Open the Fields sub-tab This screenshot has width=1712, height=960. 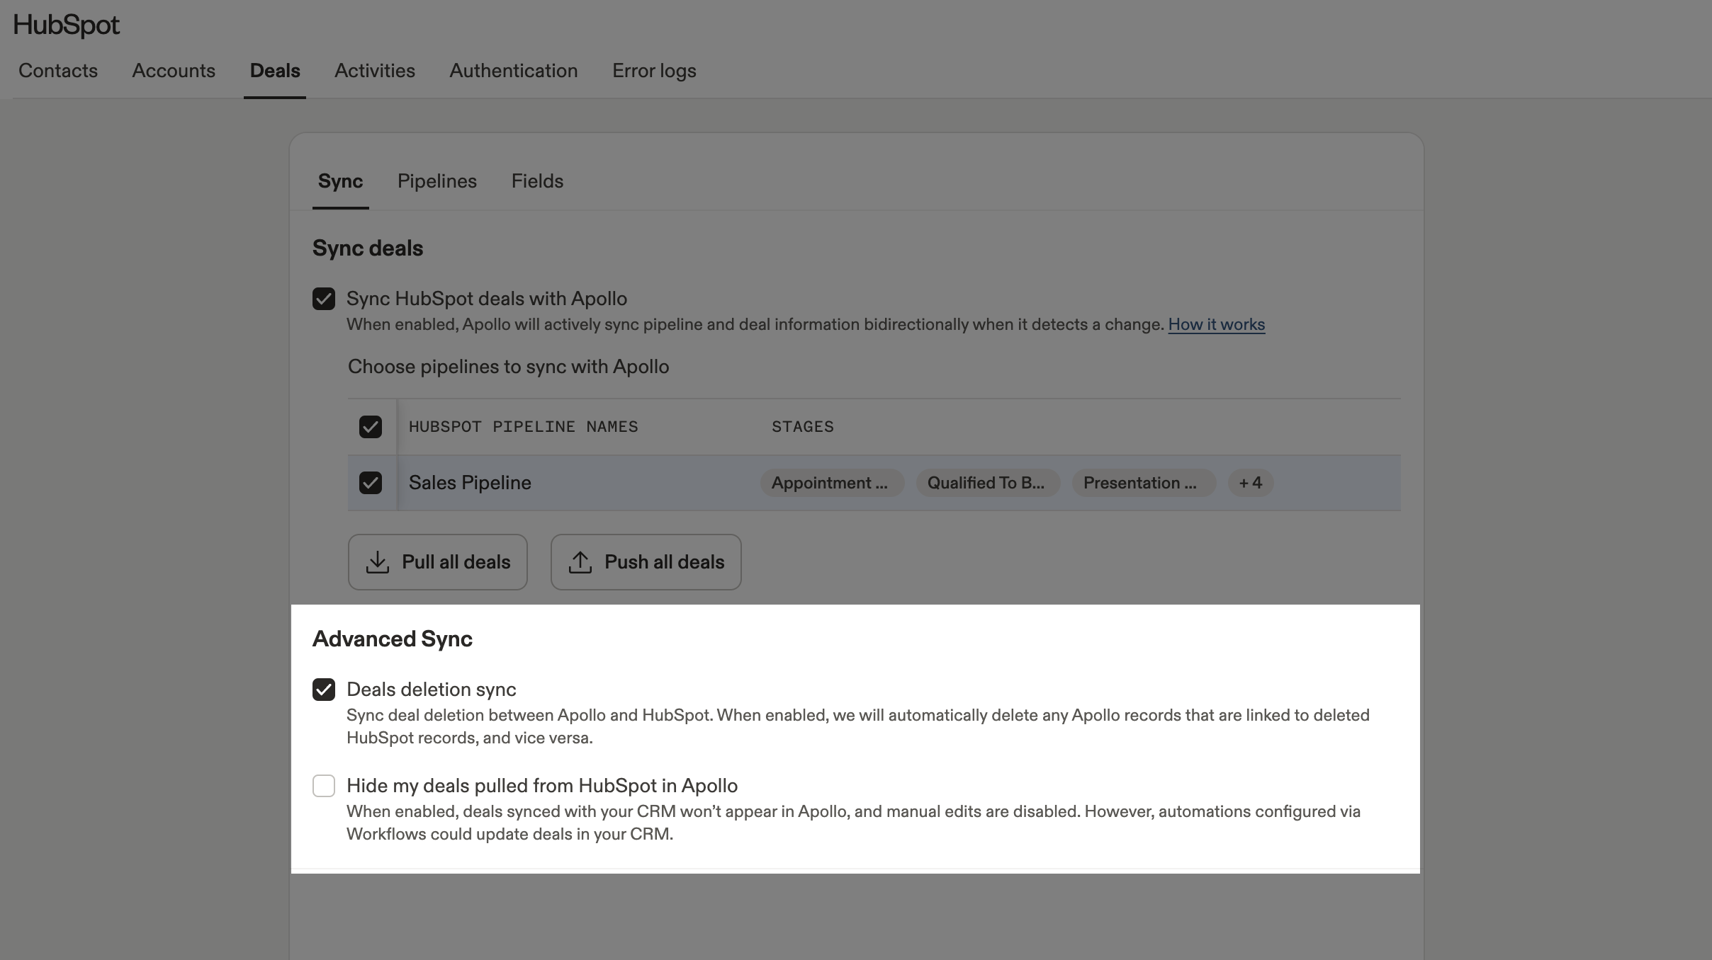point(537,181)
